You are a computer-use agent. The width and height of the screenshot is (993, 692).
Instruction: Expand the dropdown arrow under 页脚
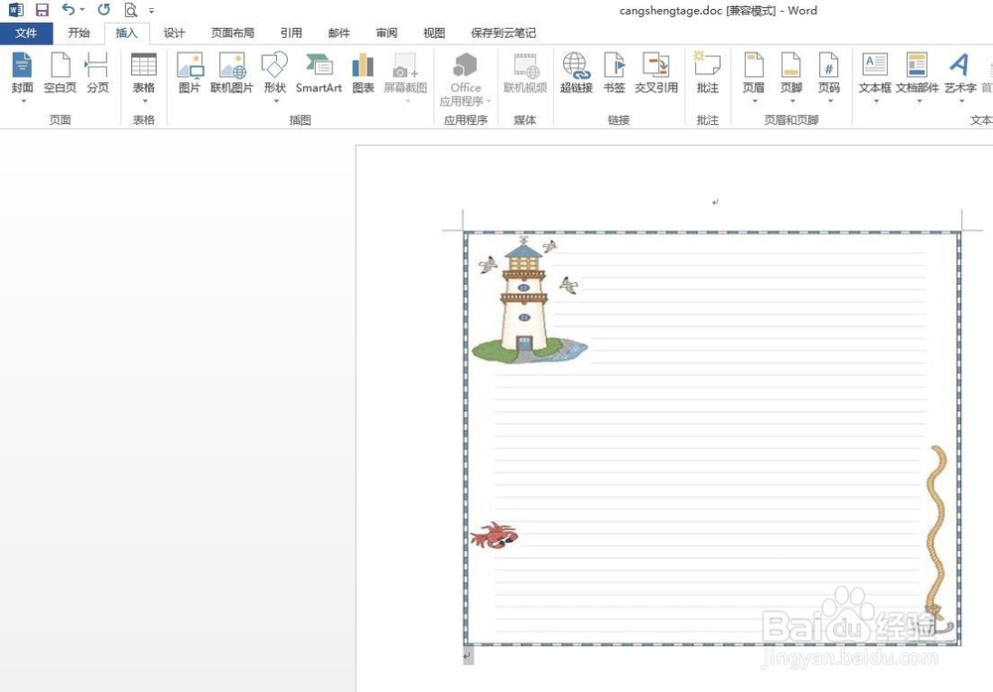(791, 100)
